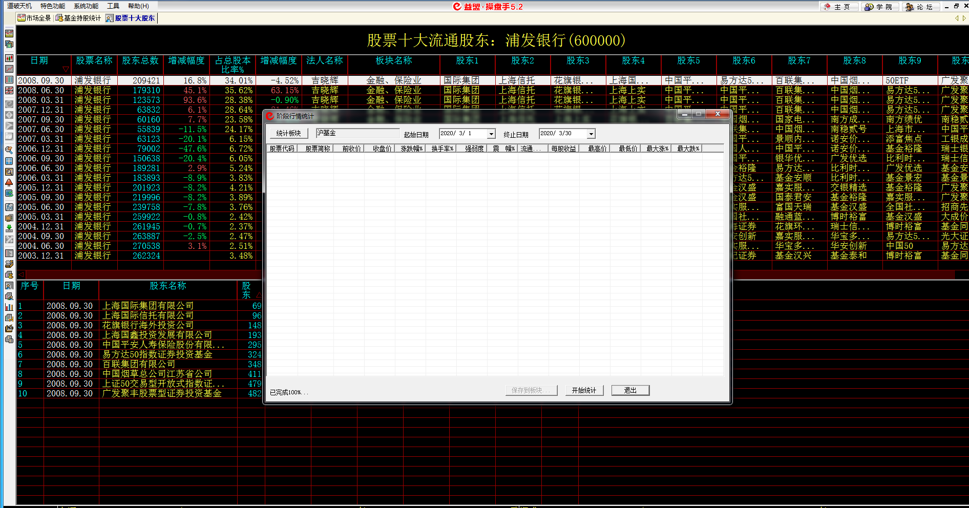Open the person profile document icon
The image size is (969, 508).
[9, 285]
